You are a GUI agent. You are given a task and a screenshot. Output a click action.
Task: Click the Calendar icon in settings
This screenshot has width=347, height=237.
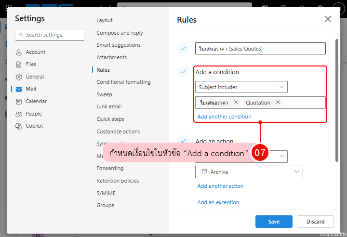(x=19, y=101)
